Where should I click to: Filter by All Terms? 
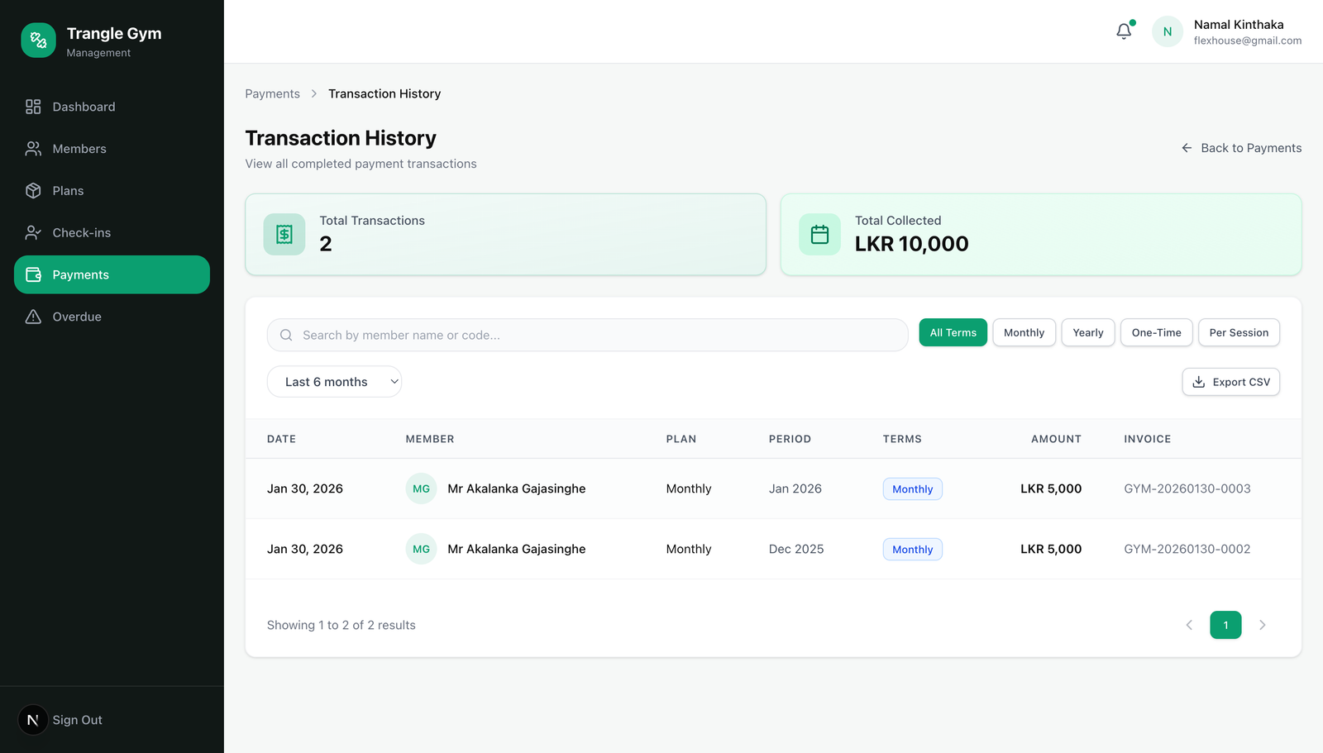tap(953, 332)
